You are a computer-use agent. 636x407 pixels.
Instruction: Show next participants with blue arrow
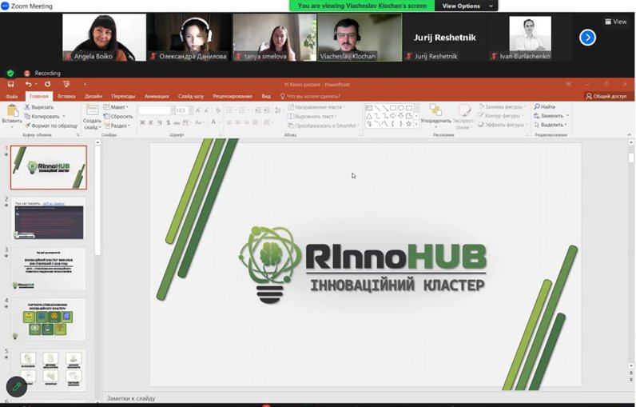(587, 38)
